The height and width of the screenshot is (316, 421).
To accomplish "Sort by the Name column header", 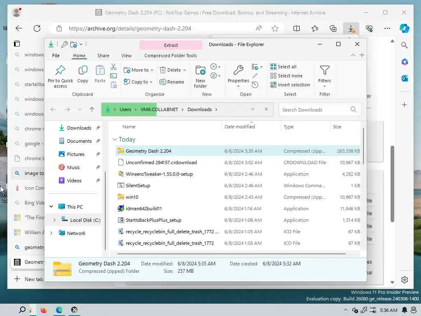I will 129,127.
